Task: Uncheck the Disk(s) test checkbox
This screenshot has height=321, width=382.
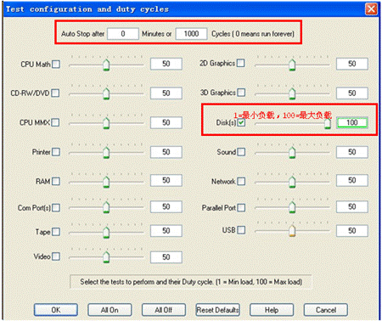Action: coord(241,122)
